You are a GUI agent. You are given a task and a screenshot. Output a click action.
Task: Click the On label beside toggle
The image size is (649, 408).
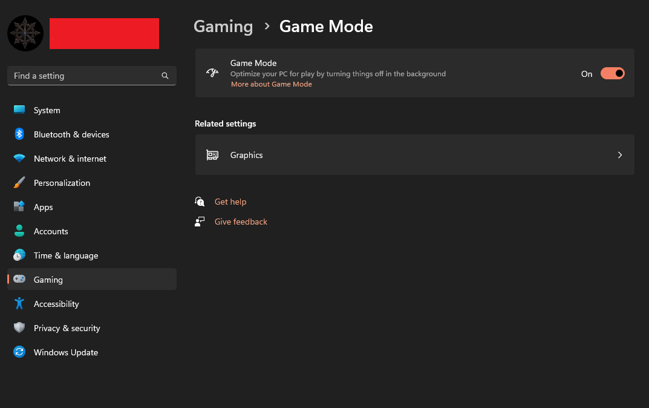[587, 74]
